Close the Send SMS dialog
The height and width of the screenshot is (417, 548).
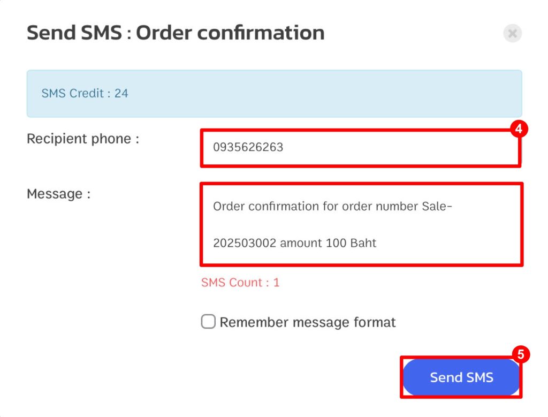coord(512,34)
